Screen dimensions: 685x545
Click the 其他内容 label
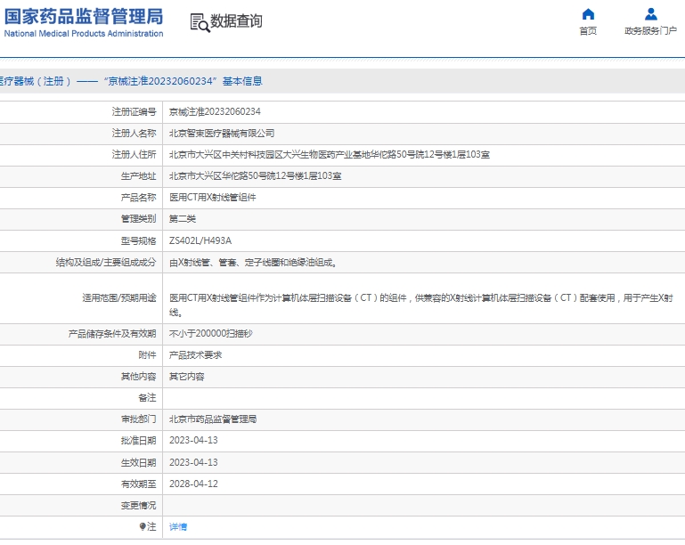(138, 377)
